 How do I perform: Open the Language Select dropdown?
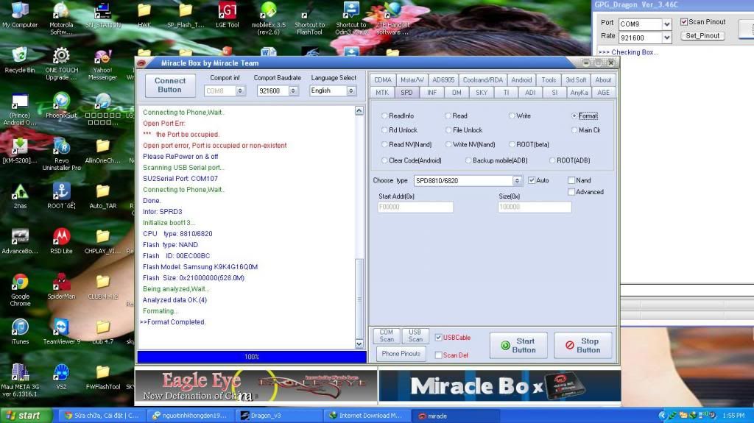coord(351,90)
